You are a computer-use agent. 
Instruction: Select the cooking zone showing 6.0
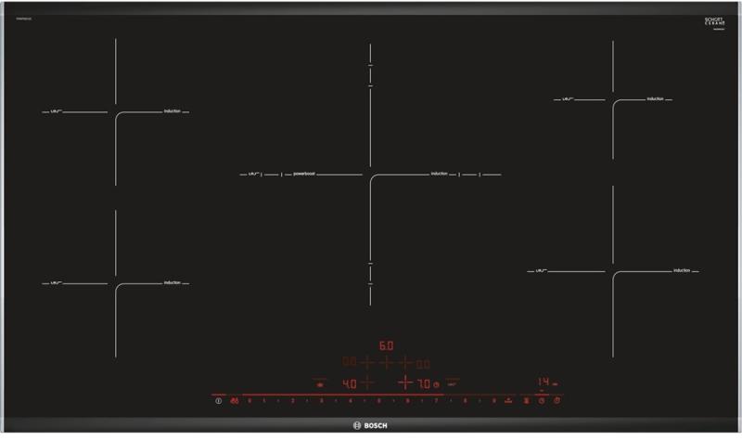(x=386, y=345)
